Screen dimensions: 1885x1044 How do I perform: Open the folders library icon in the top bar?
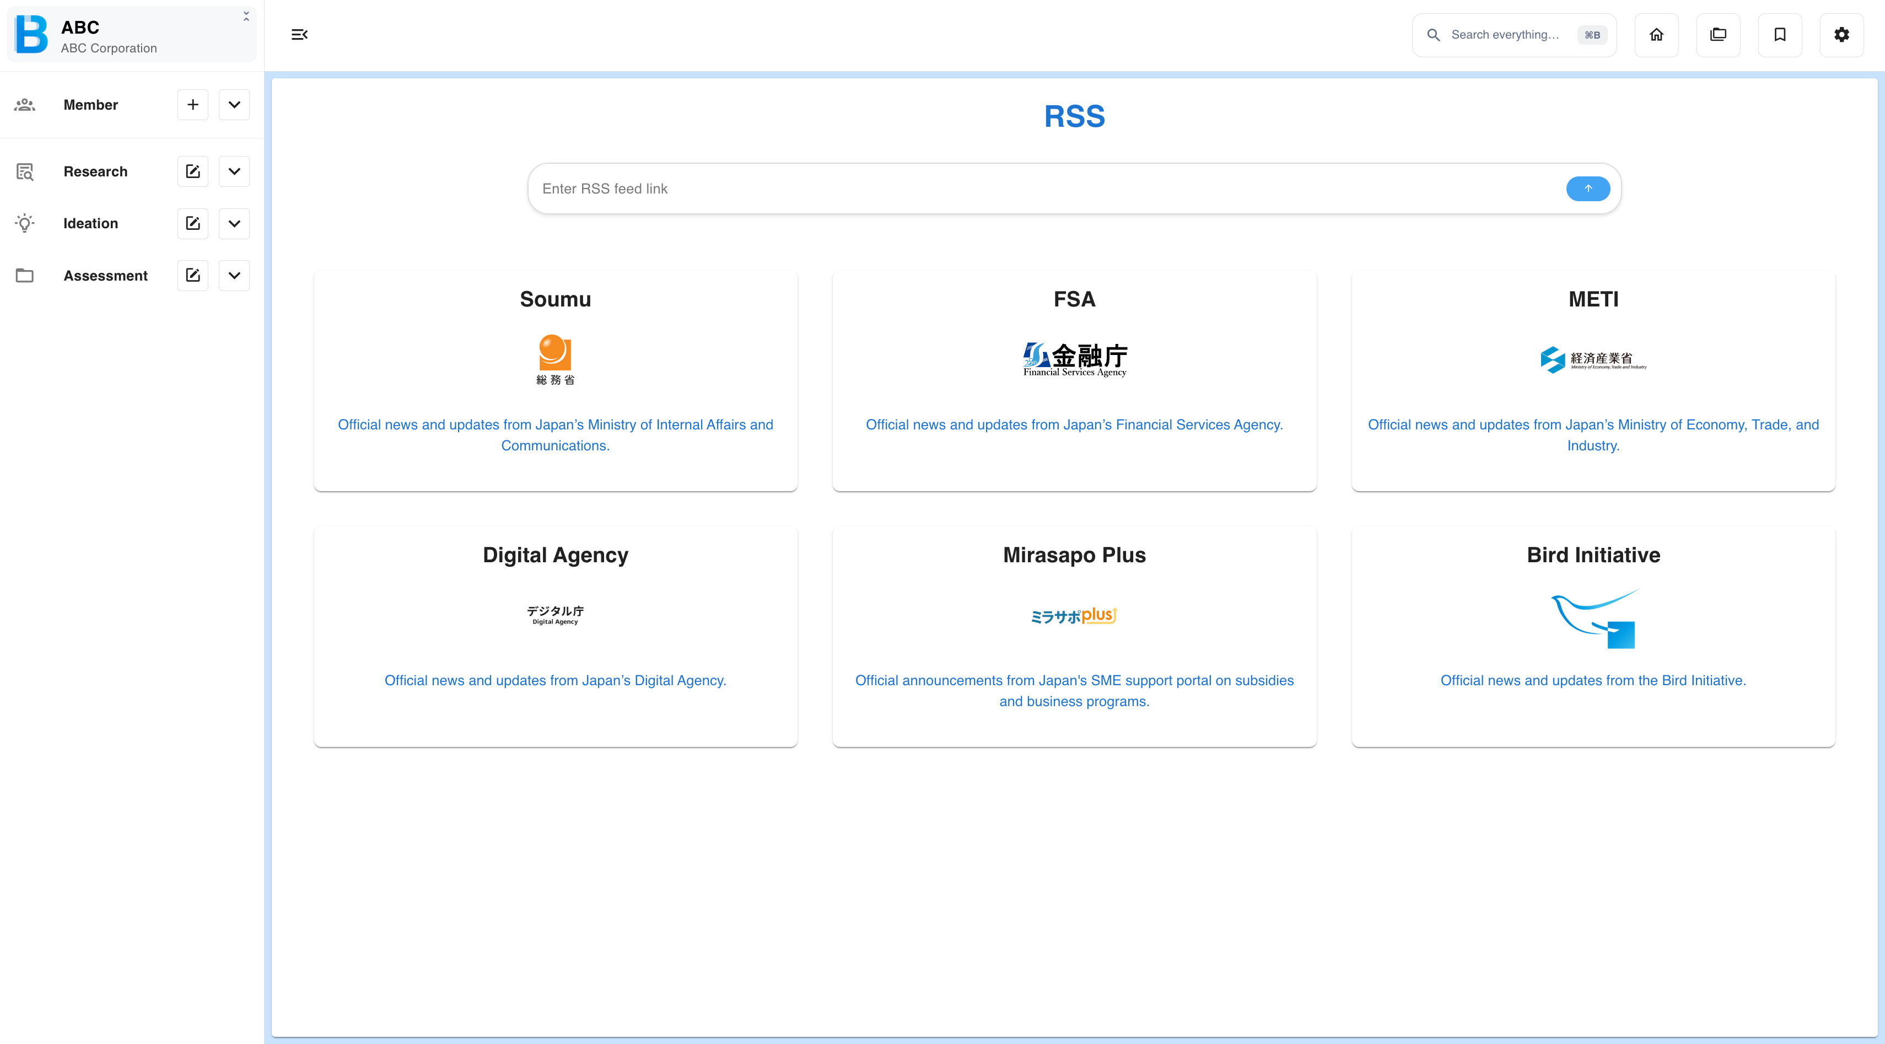[x=1718, y=34]
